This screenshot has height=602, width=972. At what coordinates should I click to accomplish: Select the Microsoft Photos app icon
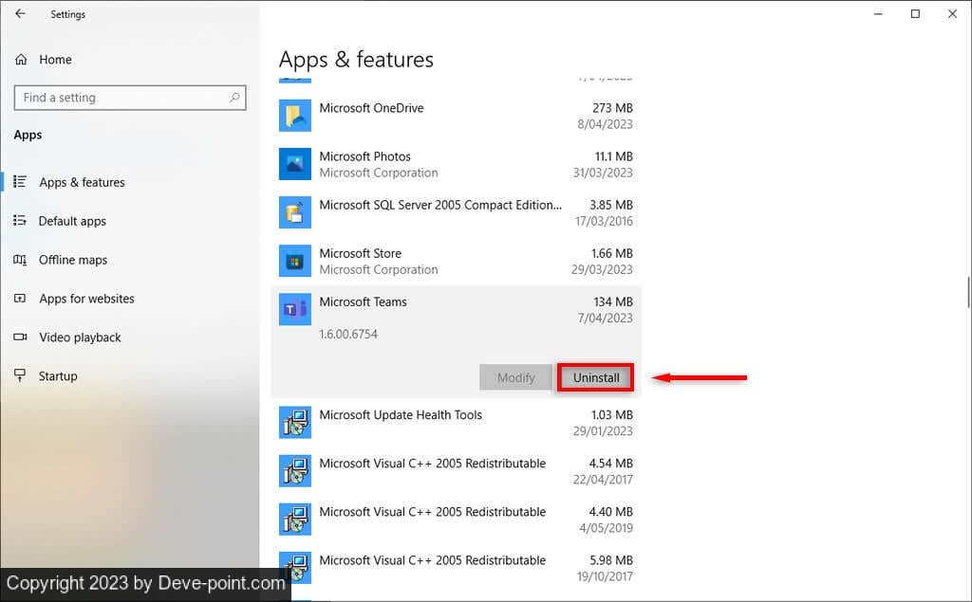(295, 164)
